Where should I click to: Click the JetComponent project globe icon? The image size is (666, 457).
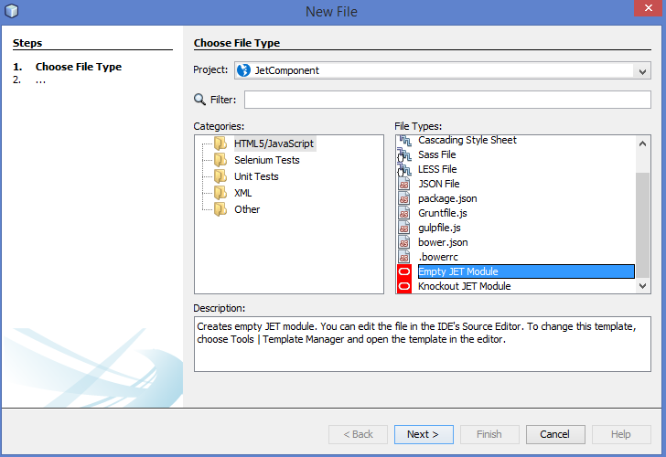click(x=243, y=70)
